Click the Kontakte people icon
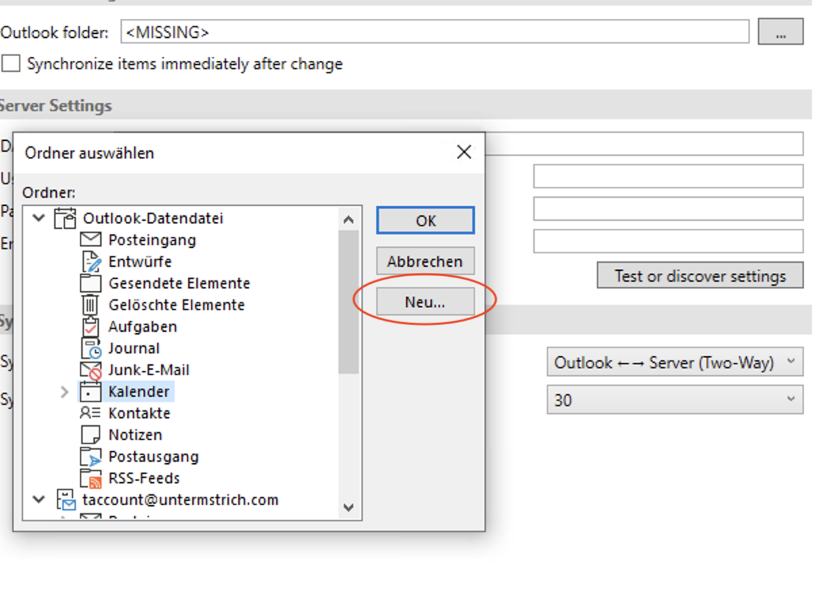Viewport: 819px width, 604px height. (91, 413)
